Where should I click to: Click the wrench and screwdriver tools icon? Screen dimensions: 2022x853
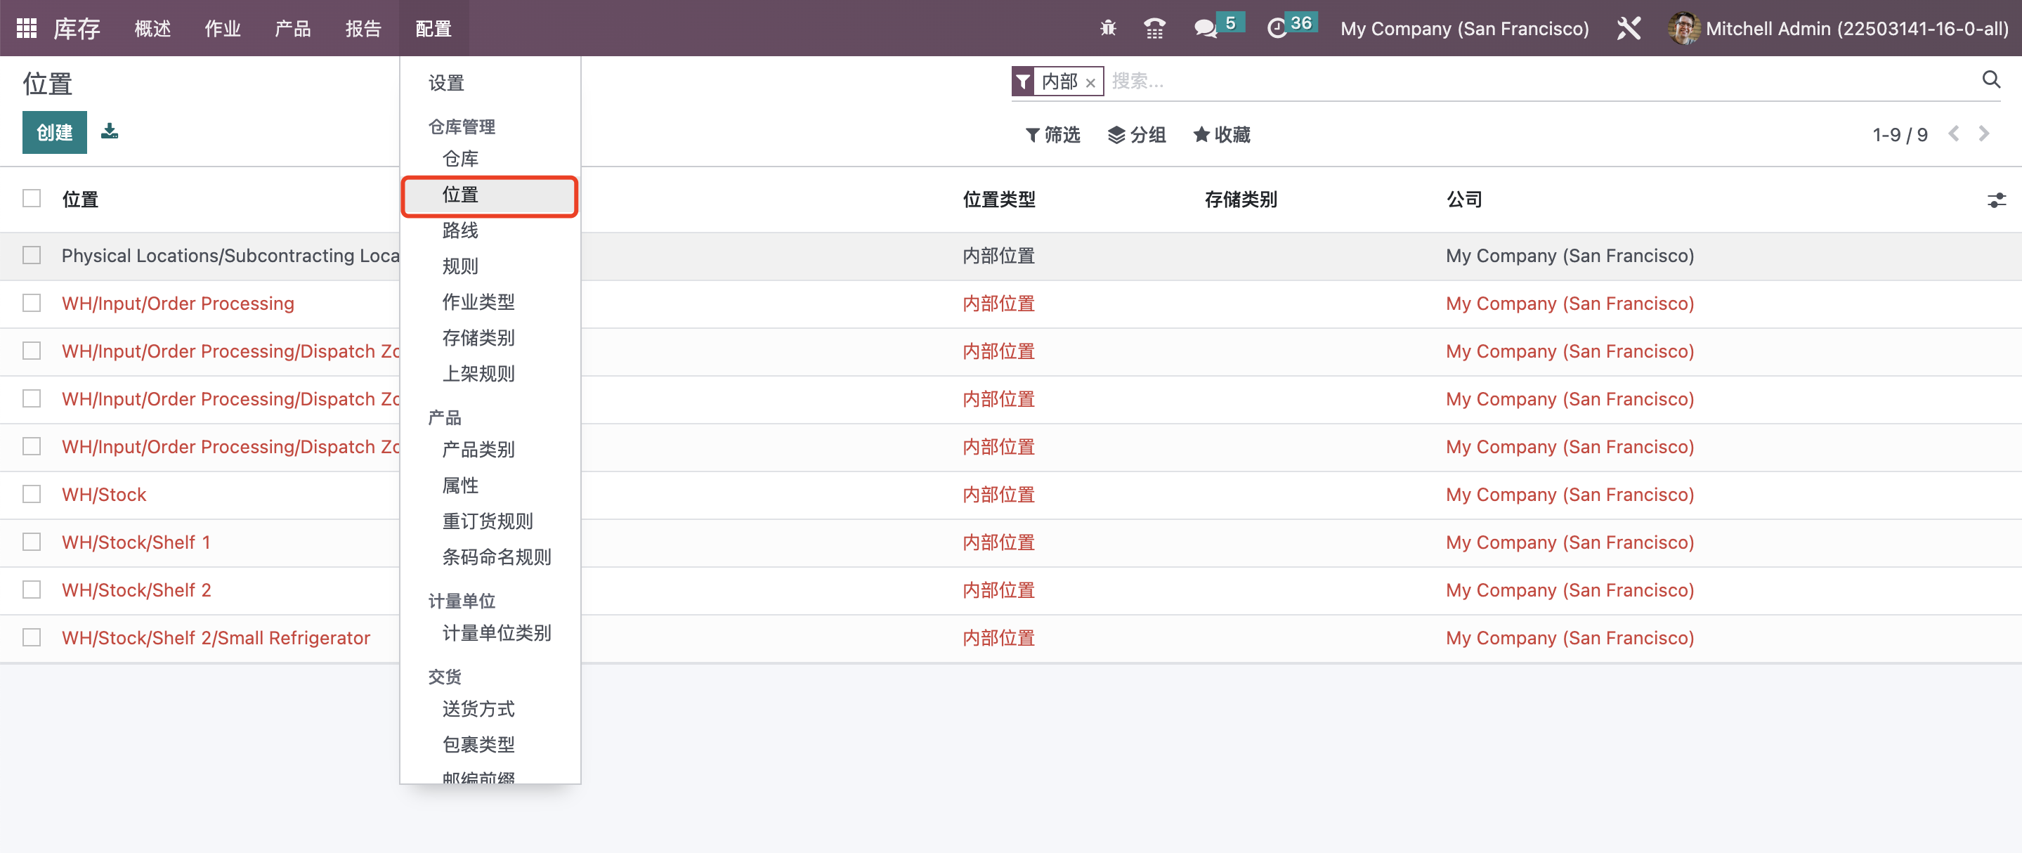tap(1629, 28)
